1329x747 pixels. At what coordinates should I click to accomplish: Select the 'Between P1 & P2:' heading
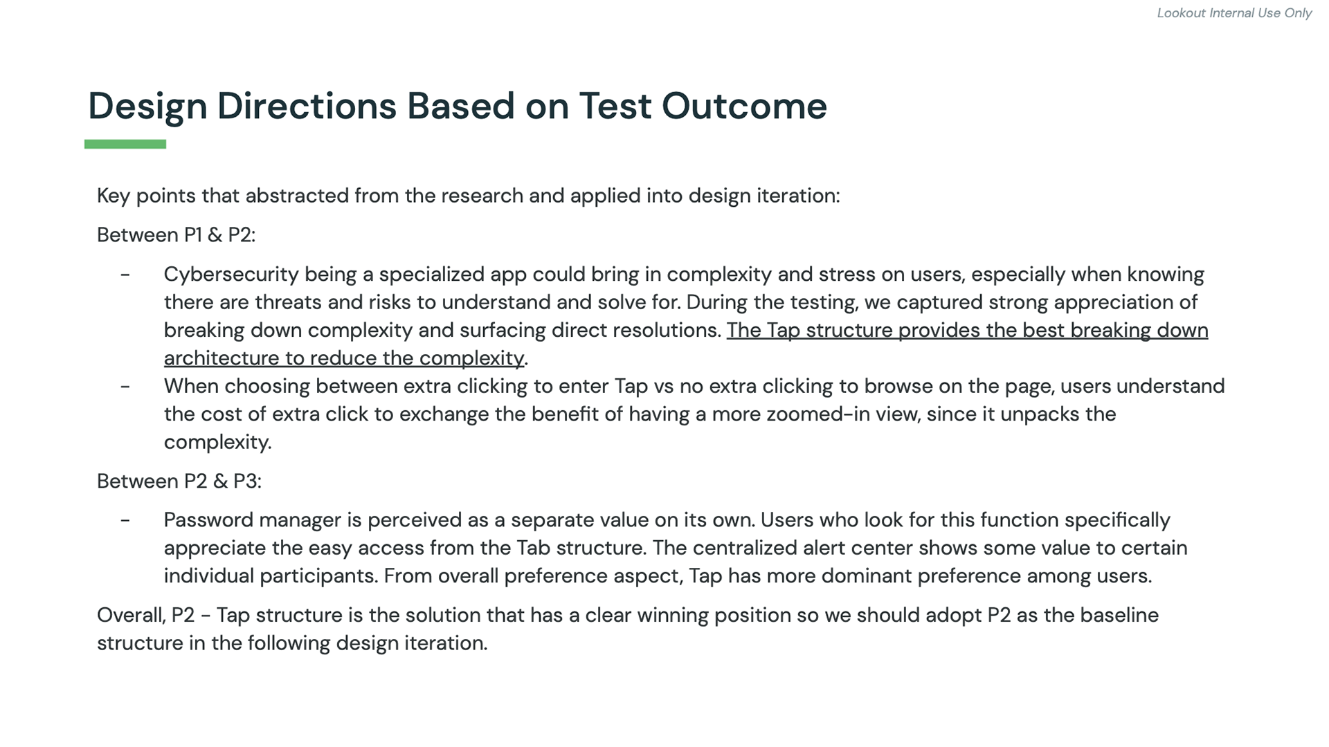(x=177, y=235)
